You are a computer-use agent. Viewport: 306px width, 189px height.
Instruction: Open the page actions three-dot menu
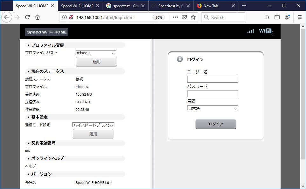[x=175, y=17]
